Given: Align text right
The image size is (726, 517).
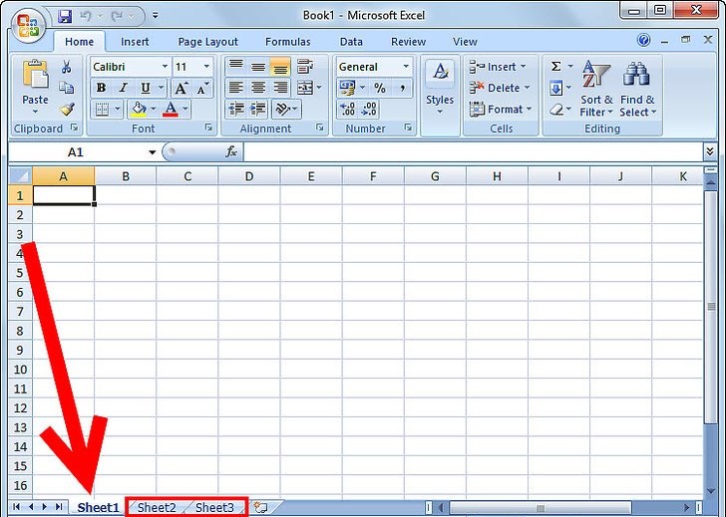Looking at the screenshot, I should (280, 88).
